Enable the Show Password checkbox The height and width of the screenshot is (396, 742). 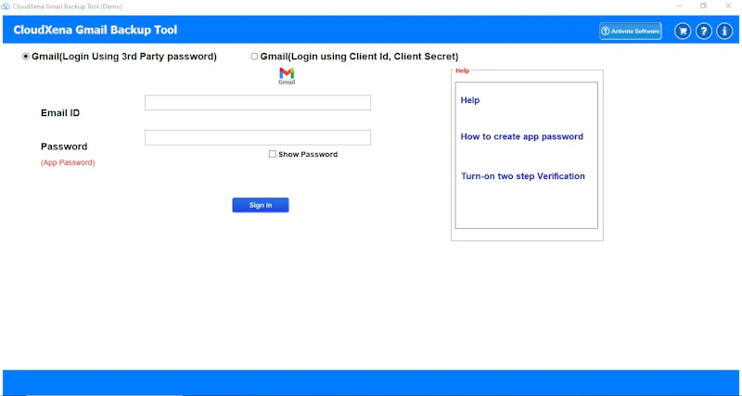click(x=272, y=154)
